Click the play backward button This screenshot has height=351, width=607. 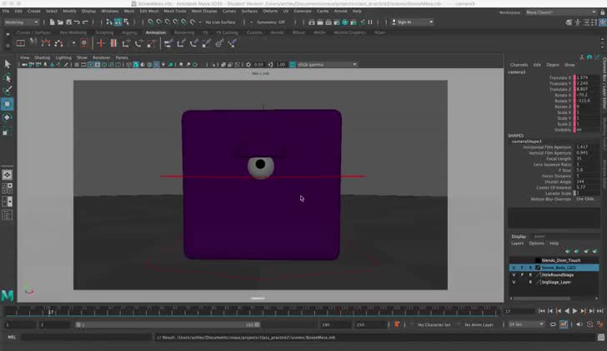[567, 311]
